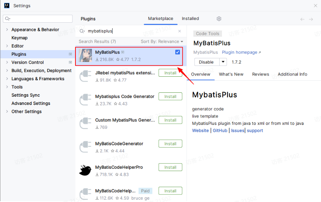This screenshot has width=321, height=202.
Task: Open the Overview tab
Action: point(201,74)
